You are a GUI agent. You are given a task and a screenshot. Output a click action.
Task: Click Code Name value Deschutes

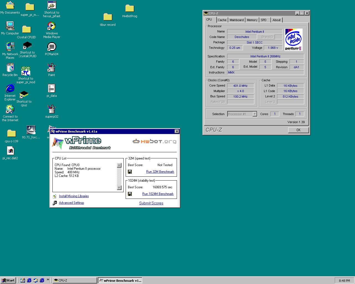tap(242, 37)
